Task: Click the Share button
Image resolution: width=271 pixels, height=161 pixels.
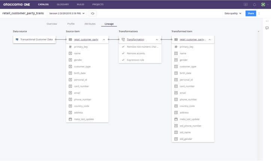Action: tap(251, 13)
